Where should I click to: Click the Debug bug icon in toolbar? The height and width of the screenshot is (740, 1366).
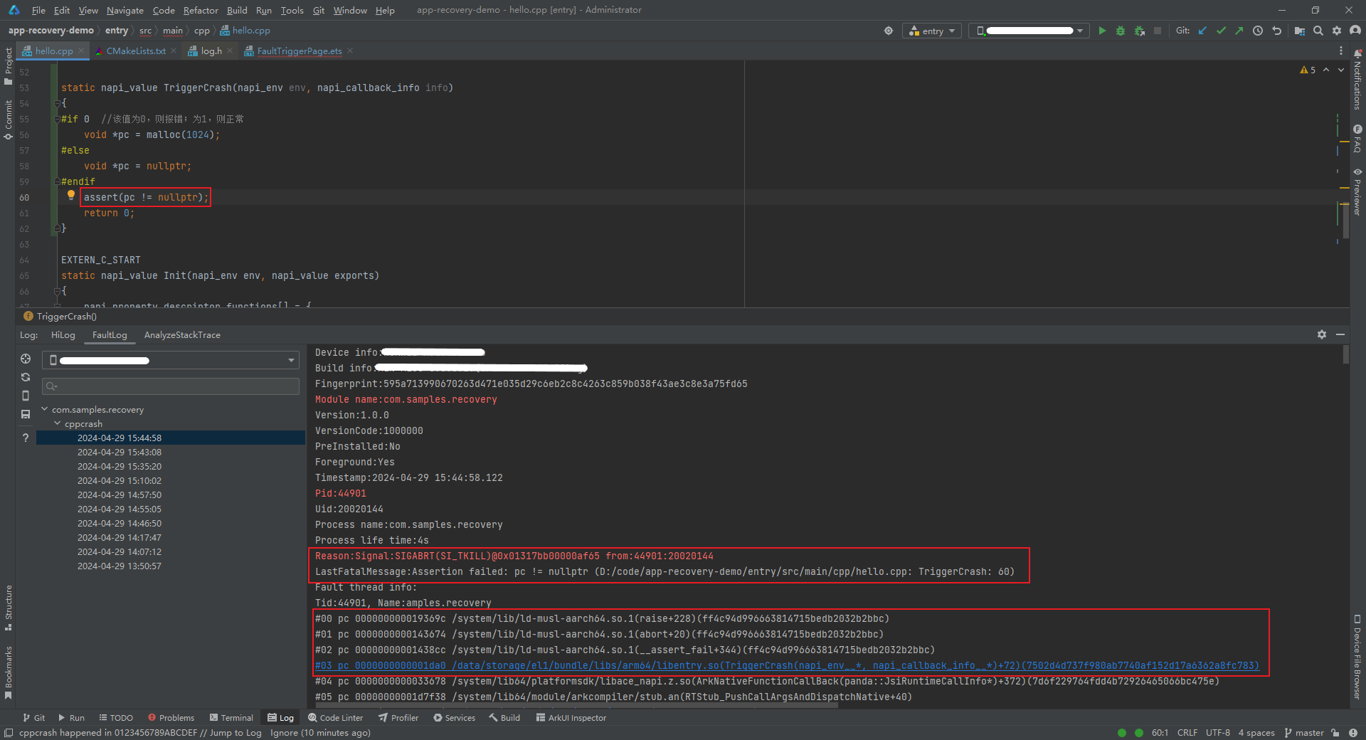click(1121, 31)
